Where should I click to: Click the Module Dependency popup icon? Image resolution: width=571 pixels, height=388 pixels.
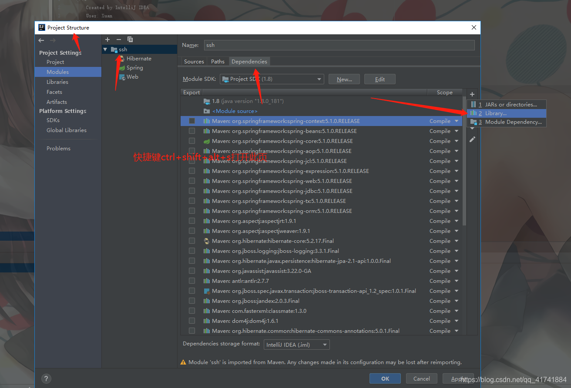click(x=474, y=122)
